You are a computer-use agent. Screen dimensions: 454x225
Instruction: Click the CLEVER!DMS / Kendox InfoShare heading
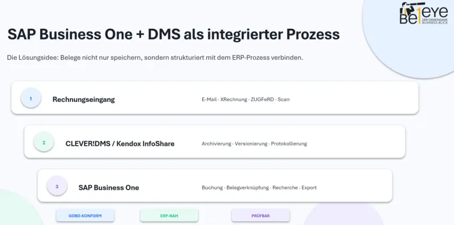(120, 143)
